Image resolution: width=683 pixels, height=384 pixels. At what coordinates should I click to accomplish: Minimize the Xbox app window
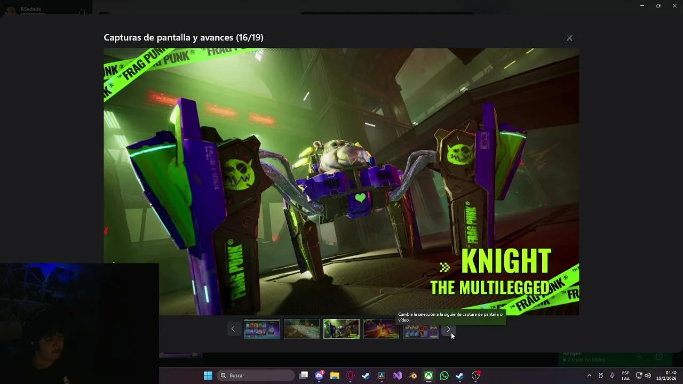point(642,6)
